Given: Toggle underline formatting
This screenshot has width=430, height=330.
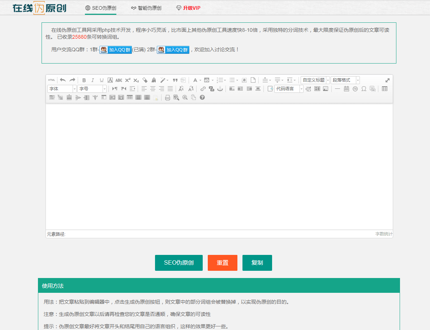Looking at the screenshot, I should (x=102, y=80).
